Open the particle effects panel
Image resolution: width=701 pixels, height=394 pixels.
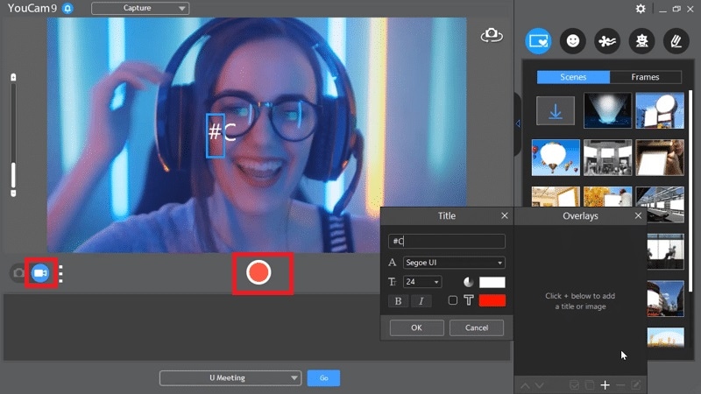pyautogui.click(x=605, y=40)
